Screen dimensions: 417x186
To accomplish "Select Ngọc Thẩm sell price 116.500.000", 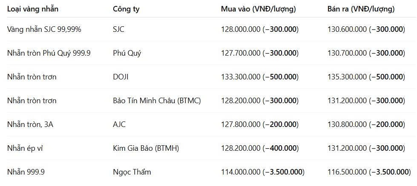I will (x=347, y=172).
